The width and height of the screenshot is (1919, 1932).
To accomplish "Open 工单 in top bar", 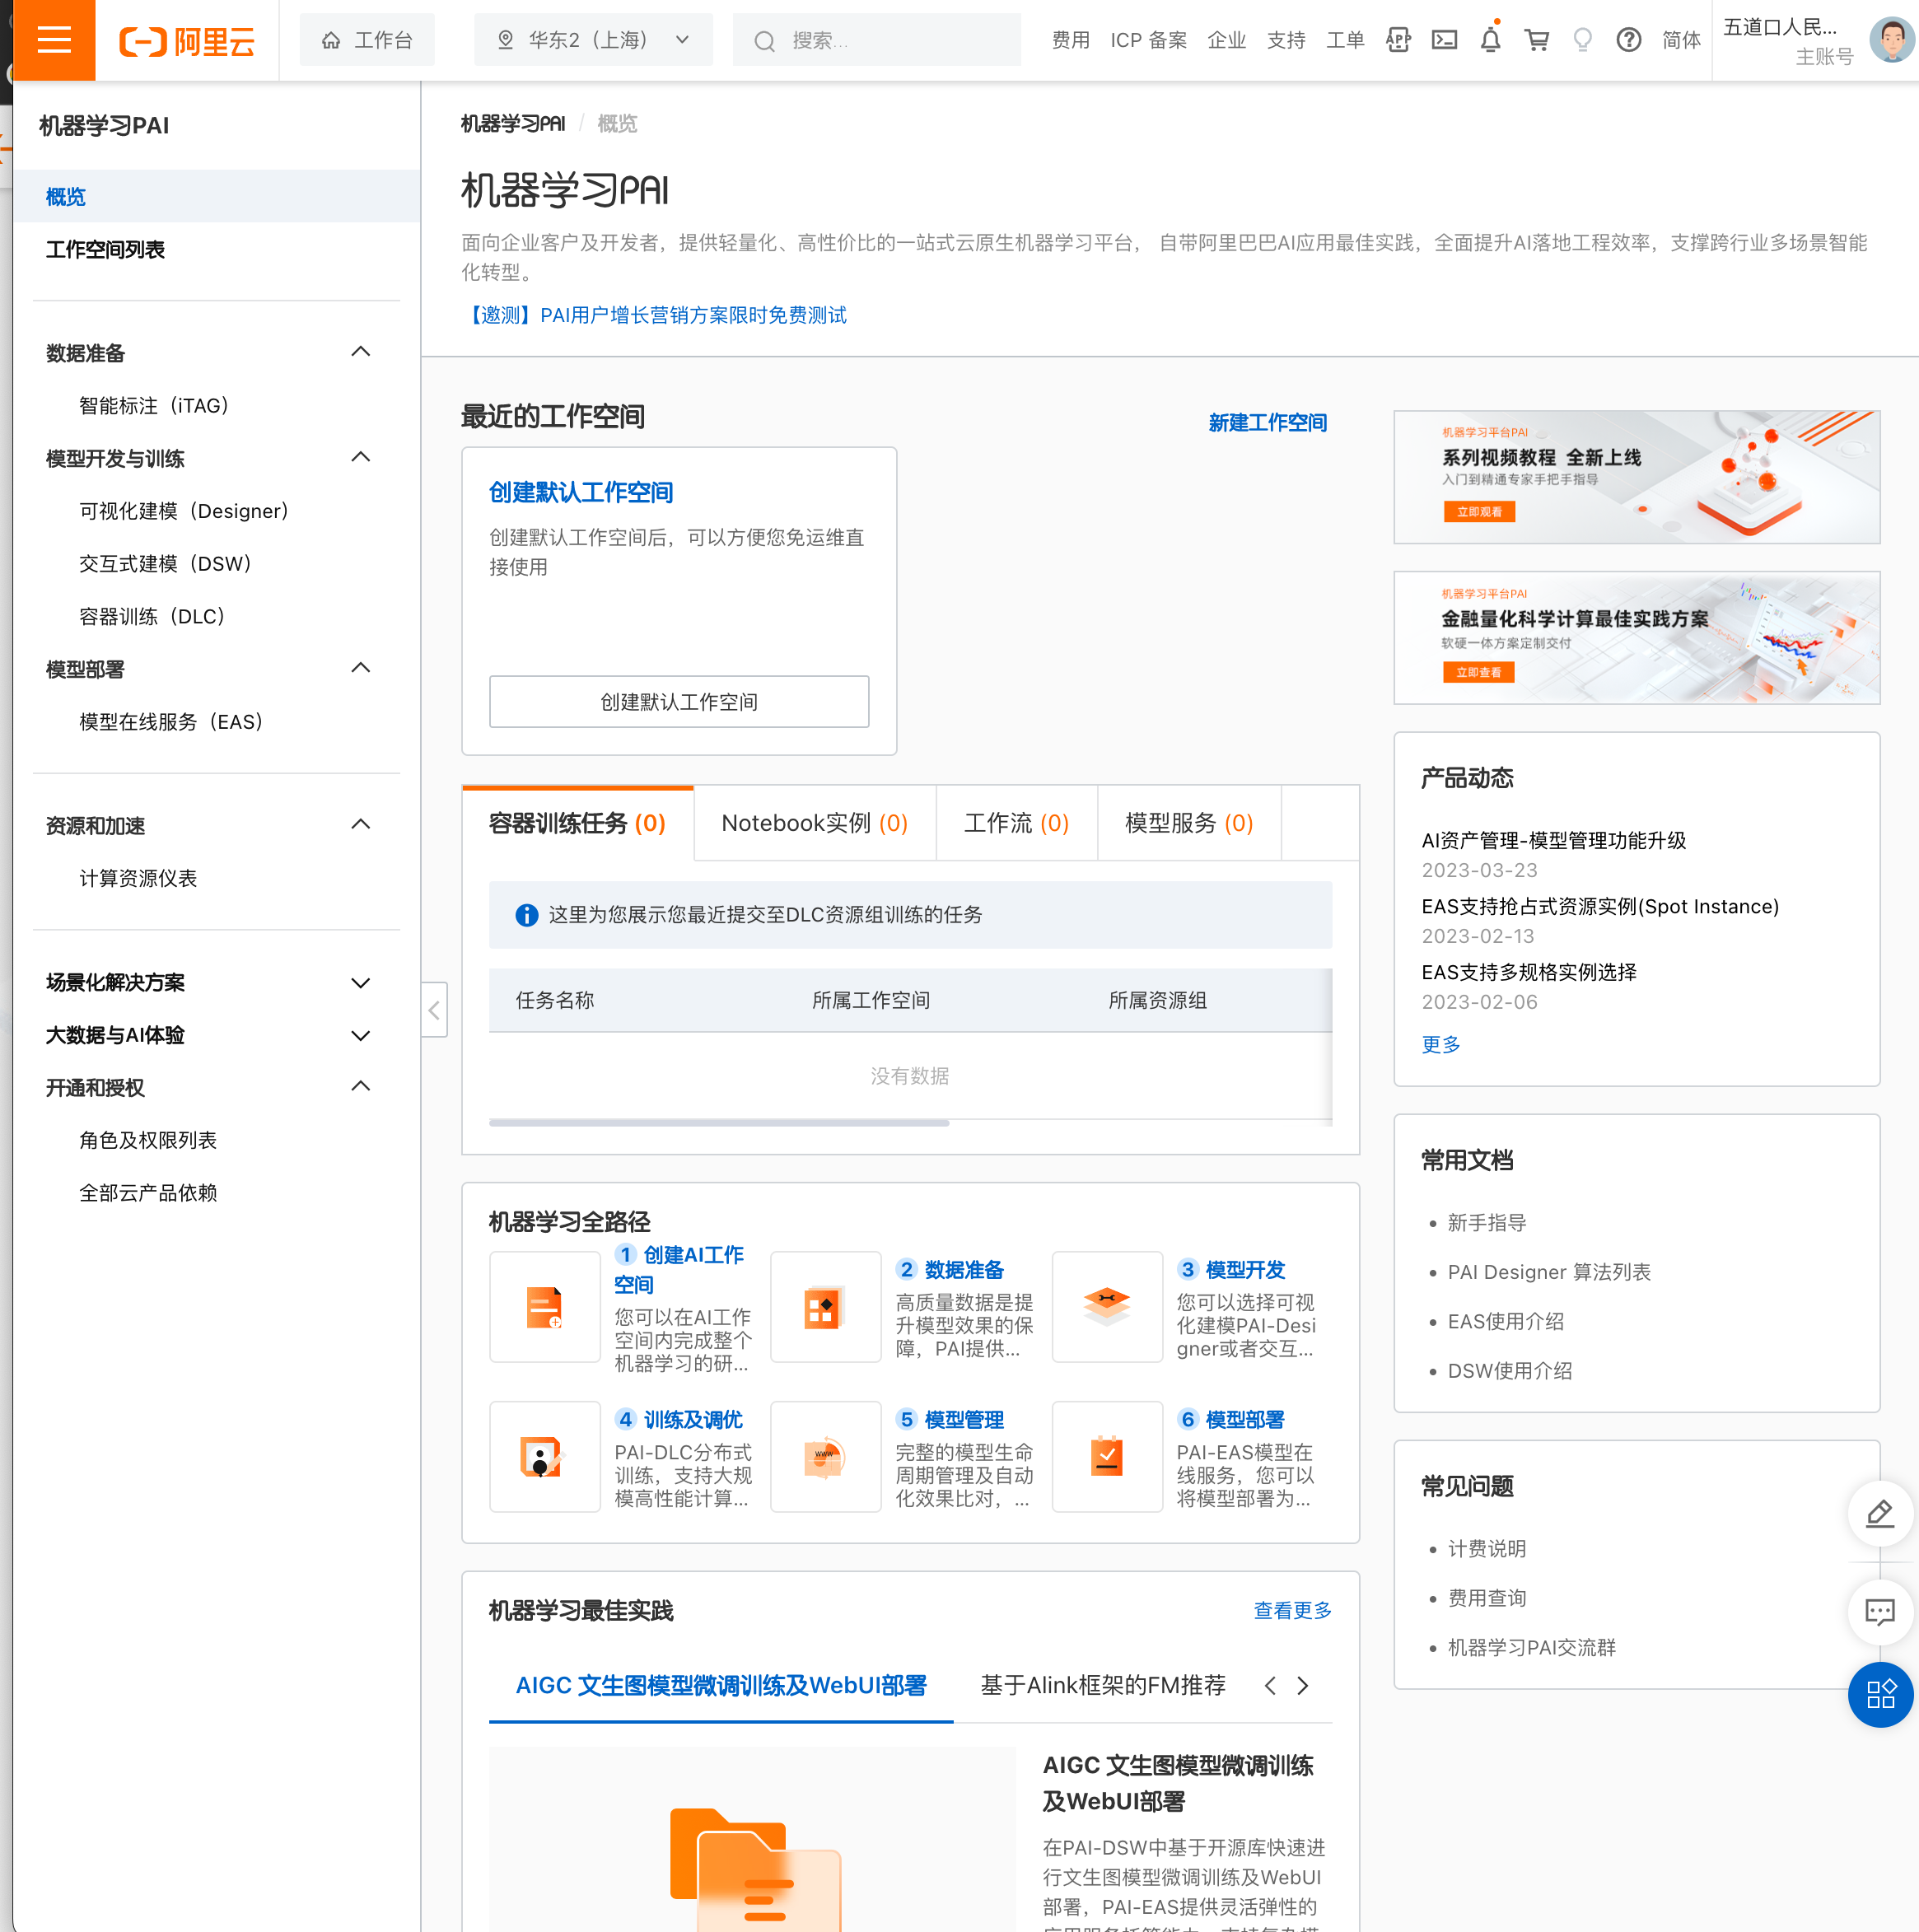I will pyautogui.click(x=1345, y=40).
